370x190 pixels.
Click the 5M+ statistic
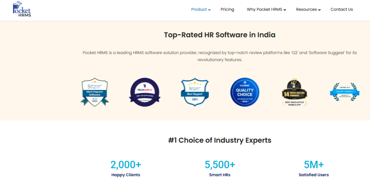(x=314, y=165)
